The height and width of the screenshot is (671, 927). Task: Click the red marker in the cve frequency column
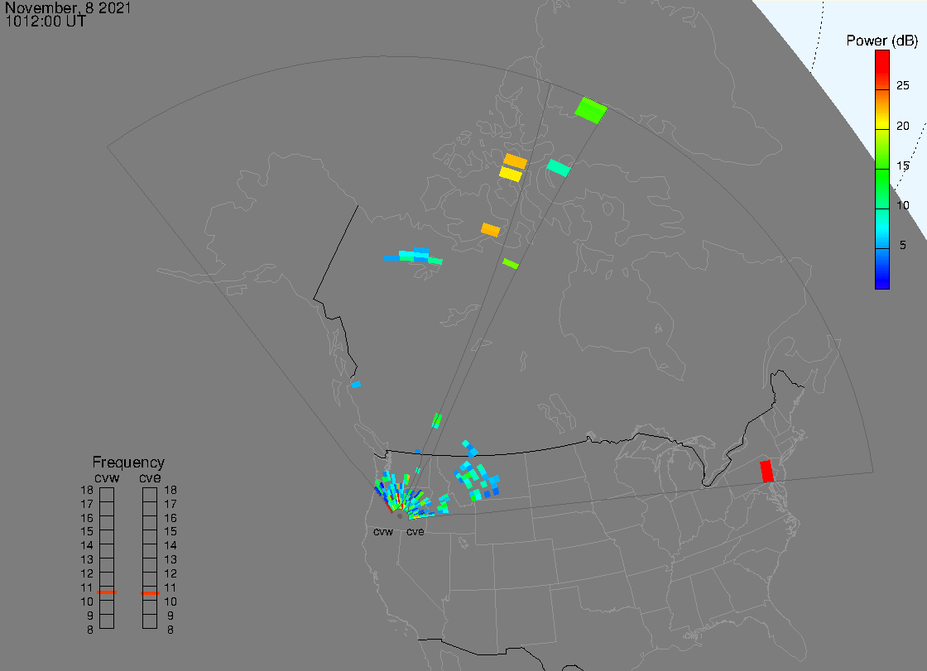150,592
